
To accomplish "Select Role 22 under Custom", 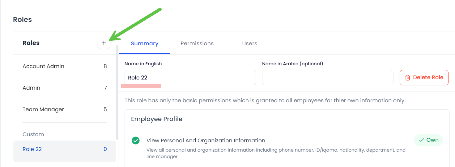I will (x=32, y=149).
